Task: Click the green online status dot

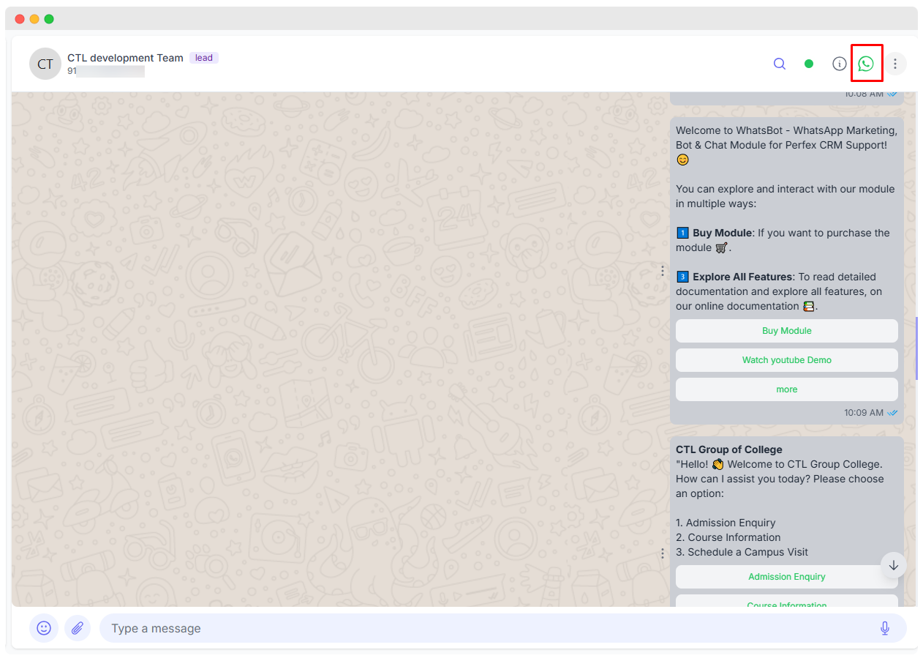Action: pyautogui.click(x=809, y=64)
